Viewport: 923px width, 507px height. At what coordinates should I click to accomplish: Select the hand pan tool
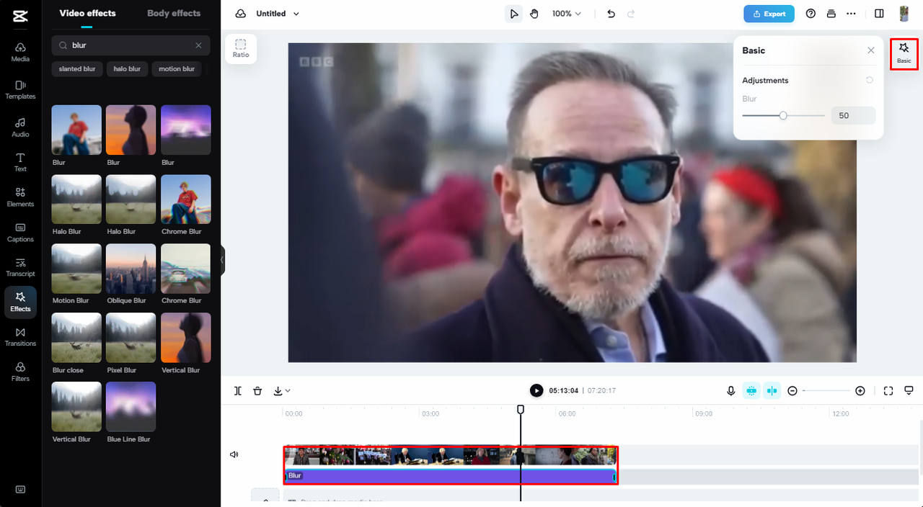pyautogui.click(x=534, y=14)
